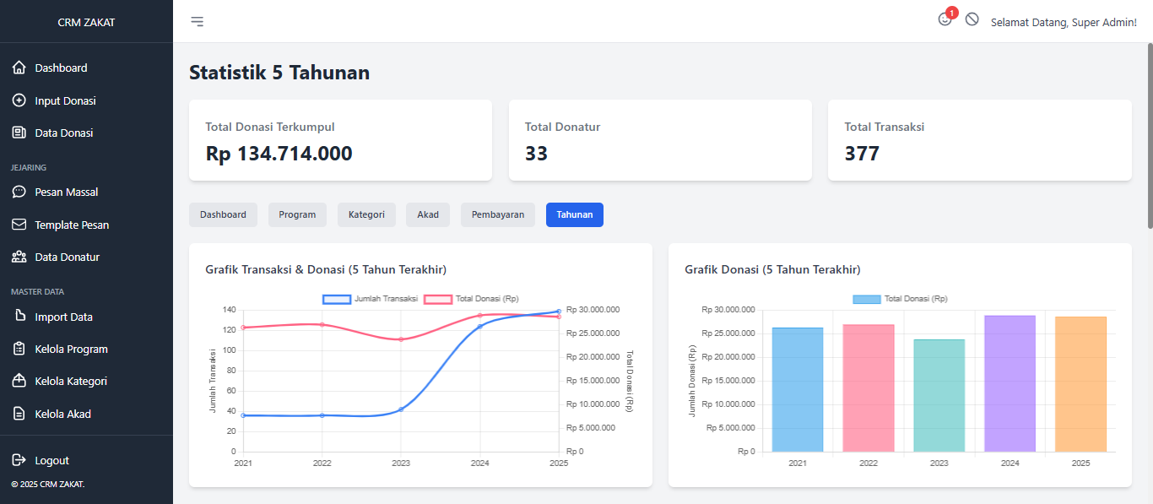The height and width of the screenshot is (504, 1153).
Task: Open Dashboard via the home icon
Action: (19, 68)
